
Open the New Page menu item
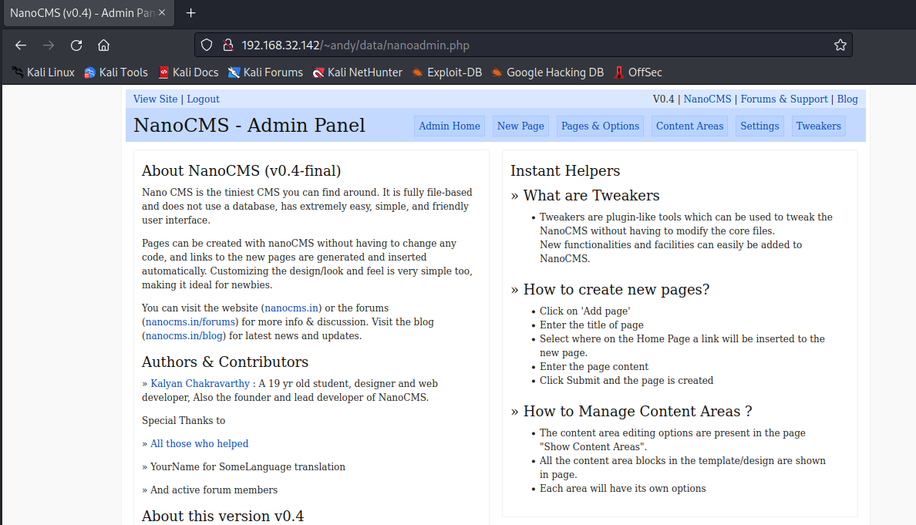pyautogui.click(x=520, y=126)
